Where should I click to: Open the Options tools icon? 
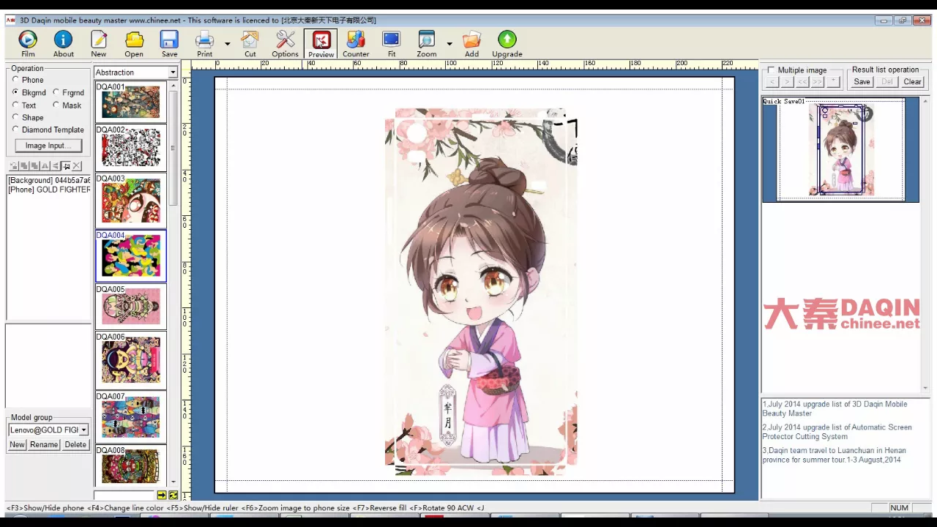click(285, 44)
